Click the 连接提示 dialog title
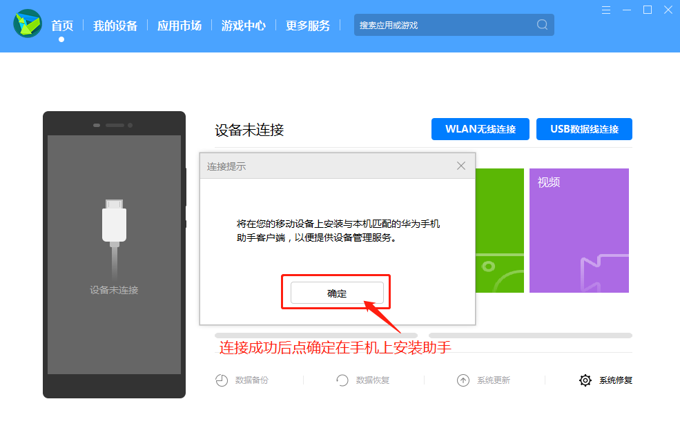 click(226, 166)
